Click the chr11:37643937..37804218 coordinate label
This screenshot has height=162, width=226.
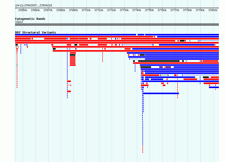point(34,6)
